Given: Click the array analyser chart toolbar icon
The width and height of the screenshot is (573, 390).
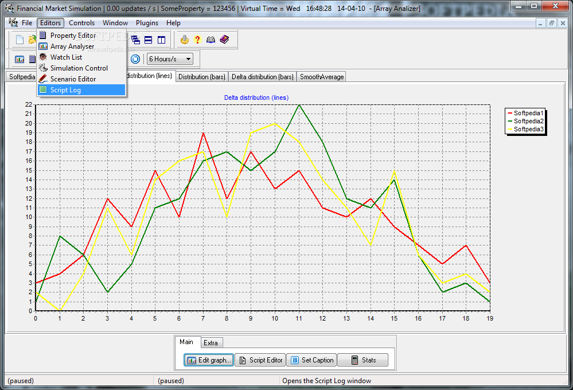Looking at the screenshot, I should coord(20,59).
